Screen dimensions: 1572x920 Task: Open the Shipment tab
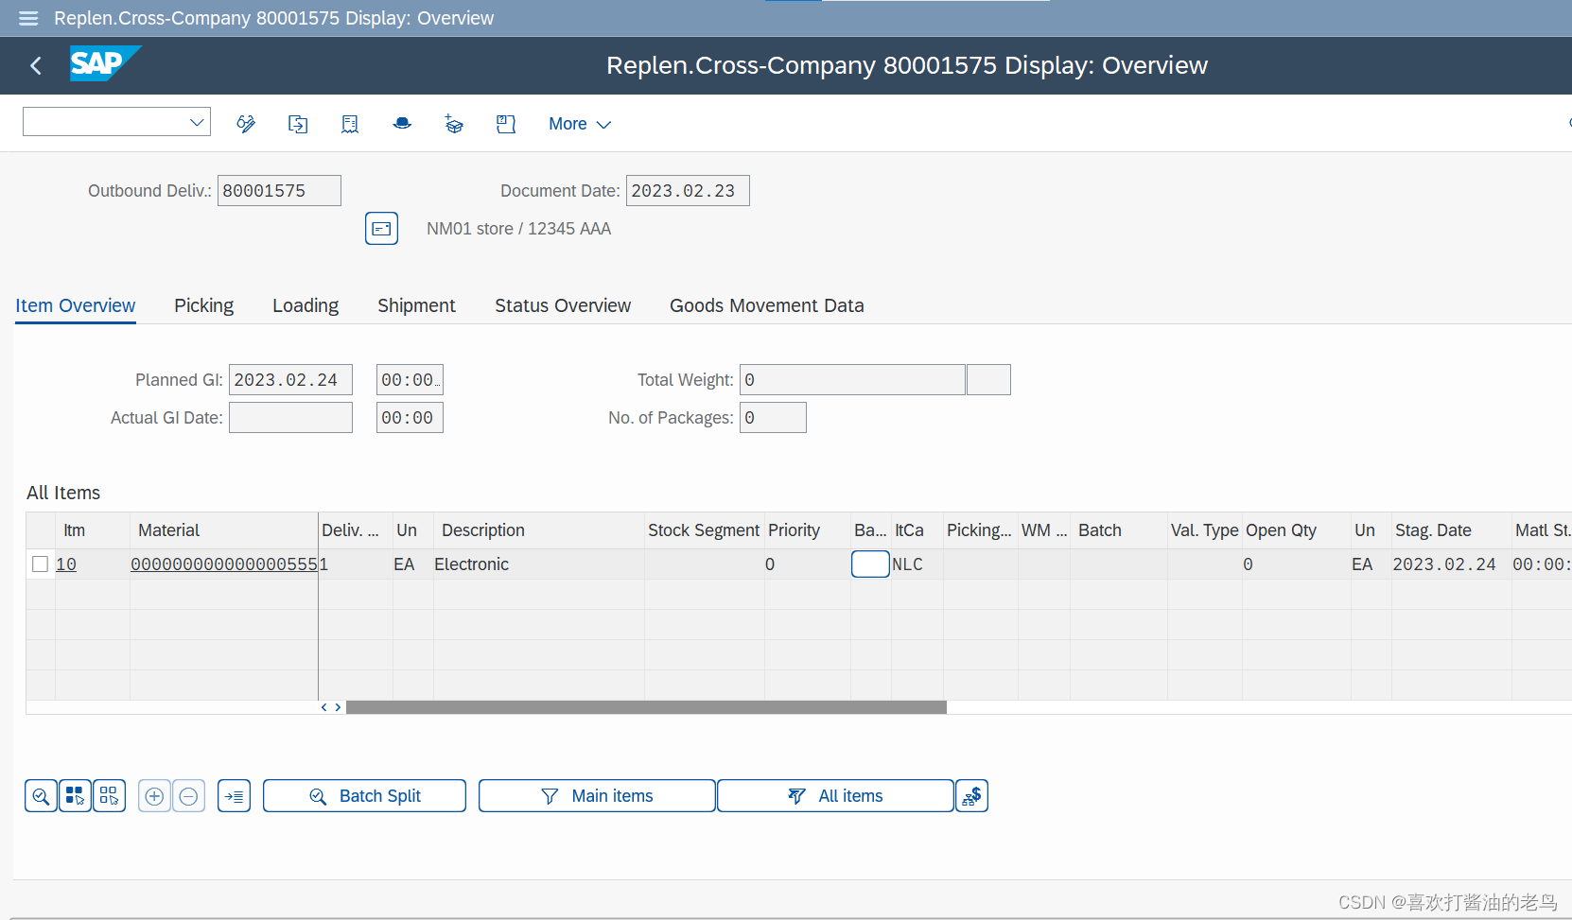pyautogui.click(x=416, y=305)
